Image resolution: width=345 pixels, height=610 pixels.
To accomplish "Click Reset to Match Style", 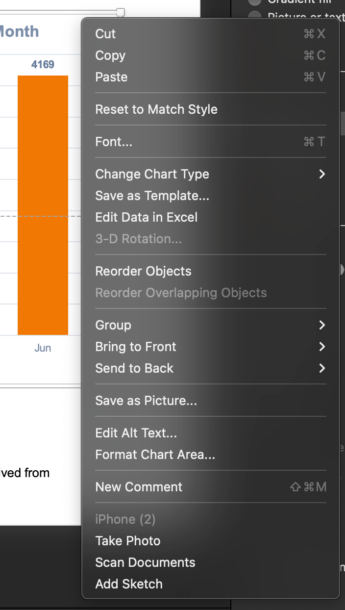I will pos(156,109).
